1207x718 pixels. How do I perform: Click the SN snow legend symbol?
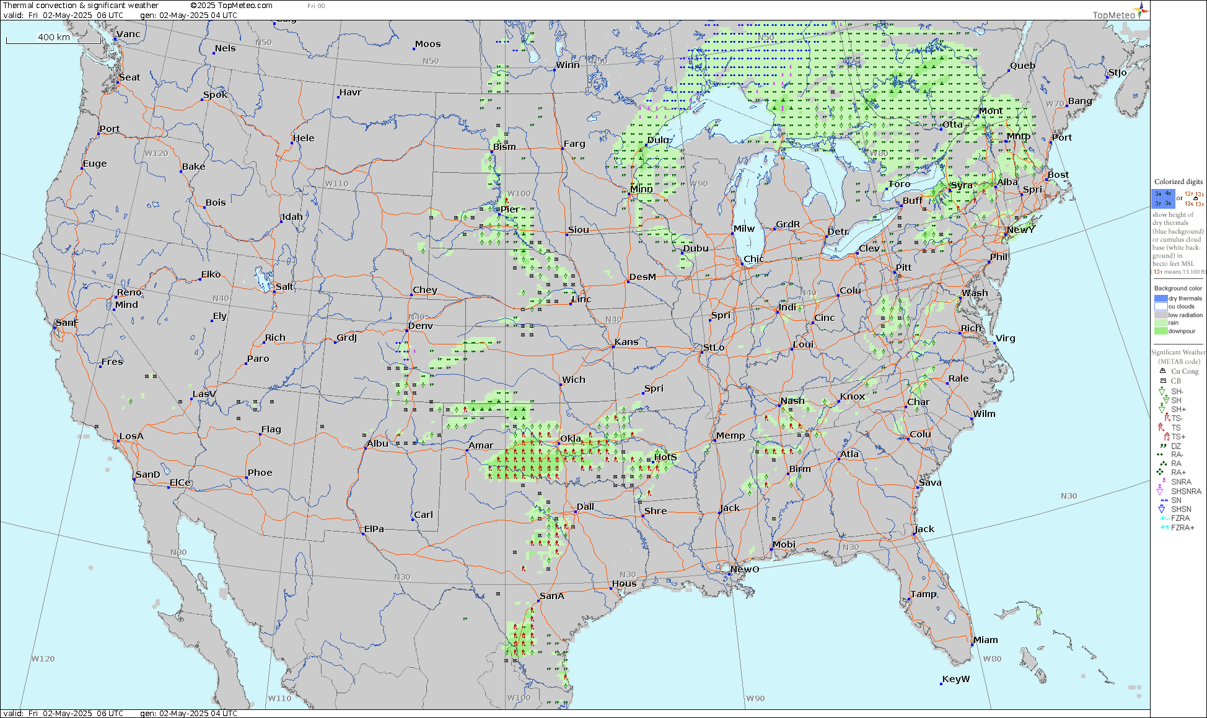pyautogui.click(x=1164, y=500)
